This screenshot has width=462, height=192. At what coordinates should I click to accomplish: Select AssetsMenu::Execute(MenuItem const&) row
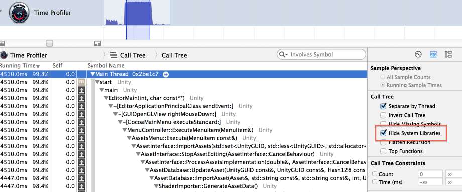tap(183, 138)
